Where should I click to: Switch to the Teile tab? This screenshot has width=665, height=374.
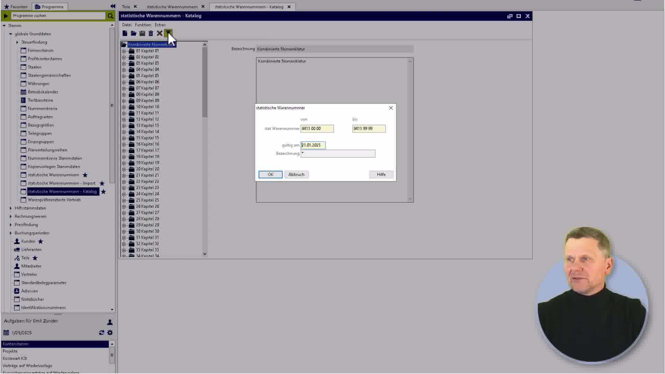pos(126,7)
